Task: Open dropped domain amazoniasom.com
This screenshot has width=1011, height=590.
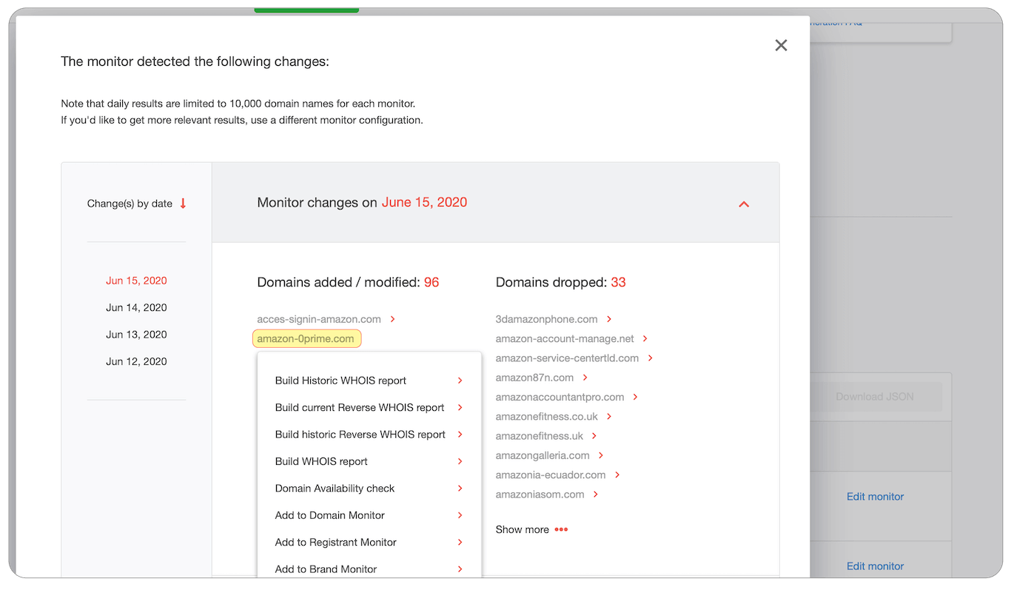Action: (540, 495)
